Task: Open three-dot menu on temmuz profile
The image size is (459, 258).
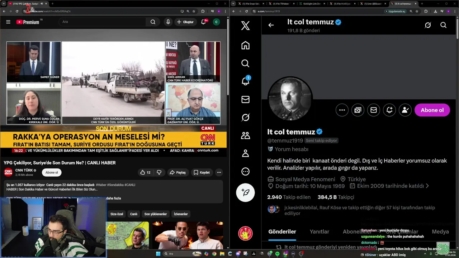Action: [x=342, y=110]
